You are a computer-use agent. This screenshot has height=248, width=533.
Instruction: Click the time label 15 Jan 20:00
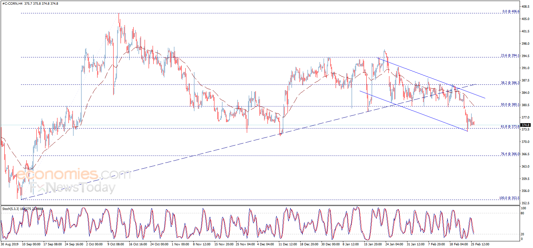[x=373, y=244]
